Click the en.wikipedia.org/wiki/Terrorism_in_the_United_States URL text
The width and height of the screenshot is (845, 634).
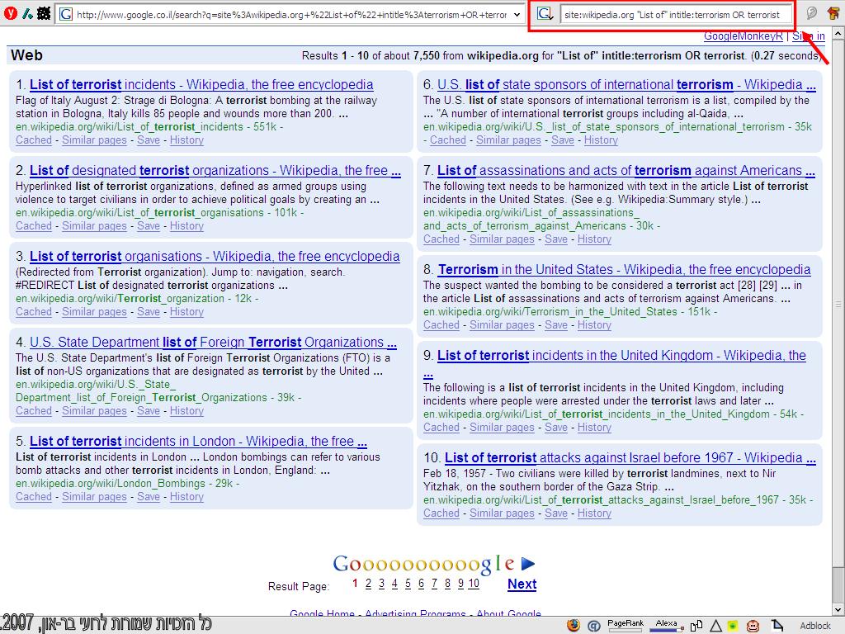550,311
